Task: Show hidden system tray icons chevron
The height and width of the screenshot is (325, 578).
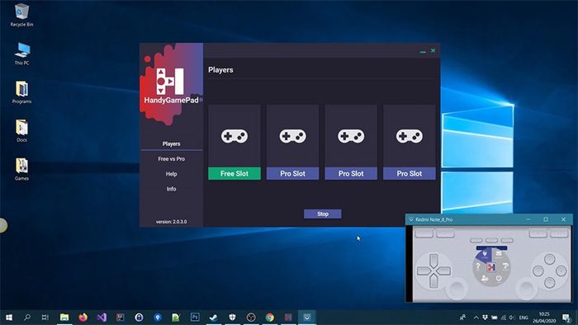Action: (x=476, y=318)
